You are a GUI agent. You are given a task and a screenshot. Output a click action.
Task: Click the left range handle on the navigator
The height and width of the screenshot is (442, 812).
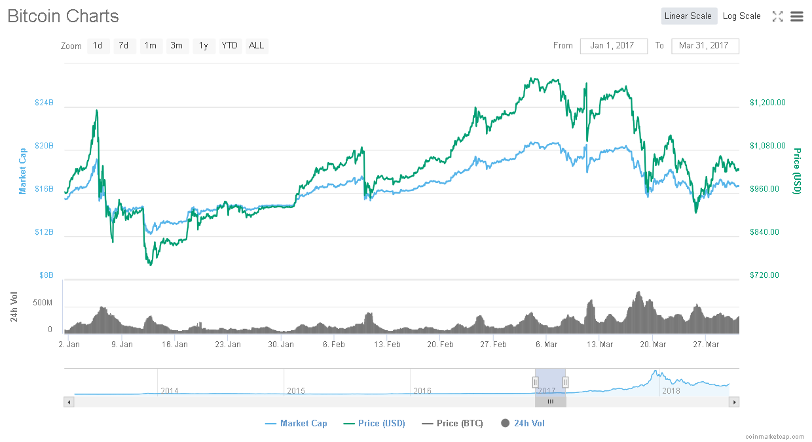[535, 381]
